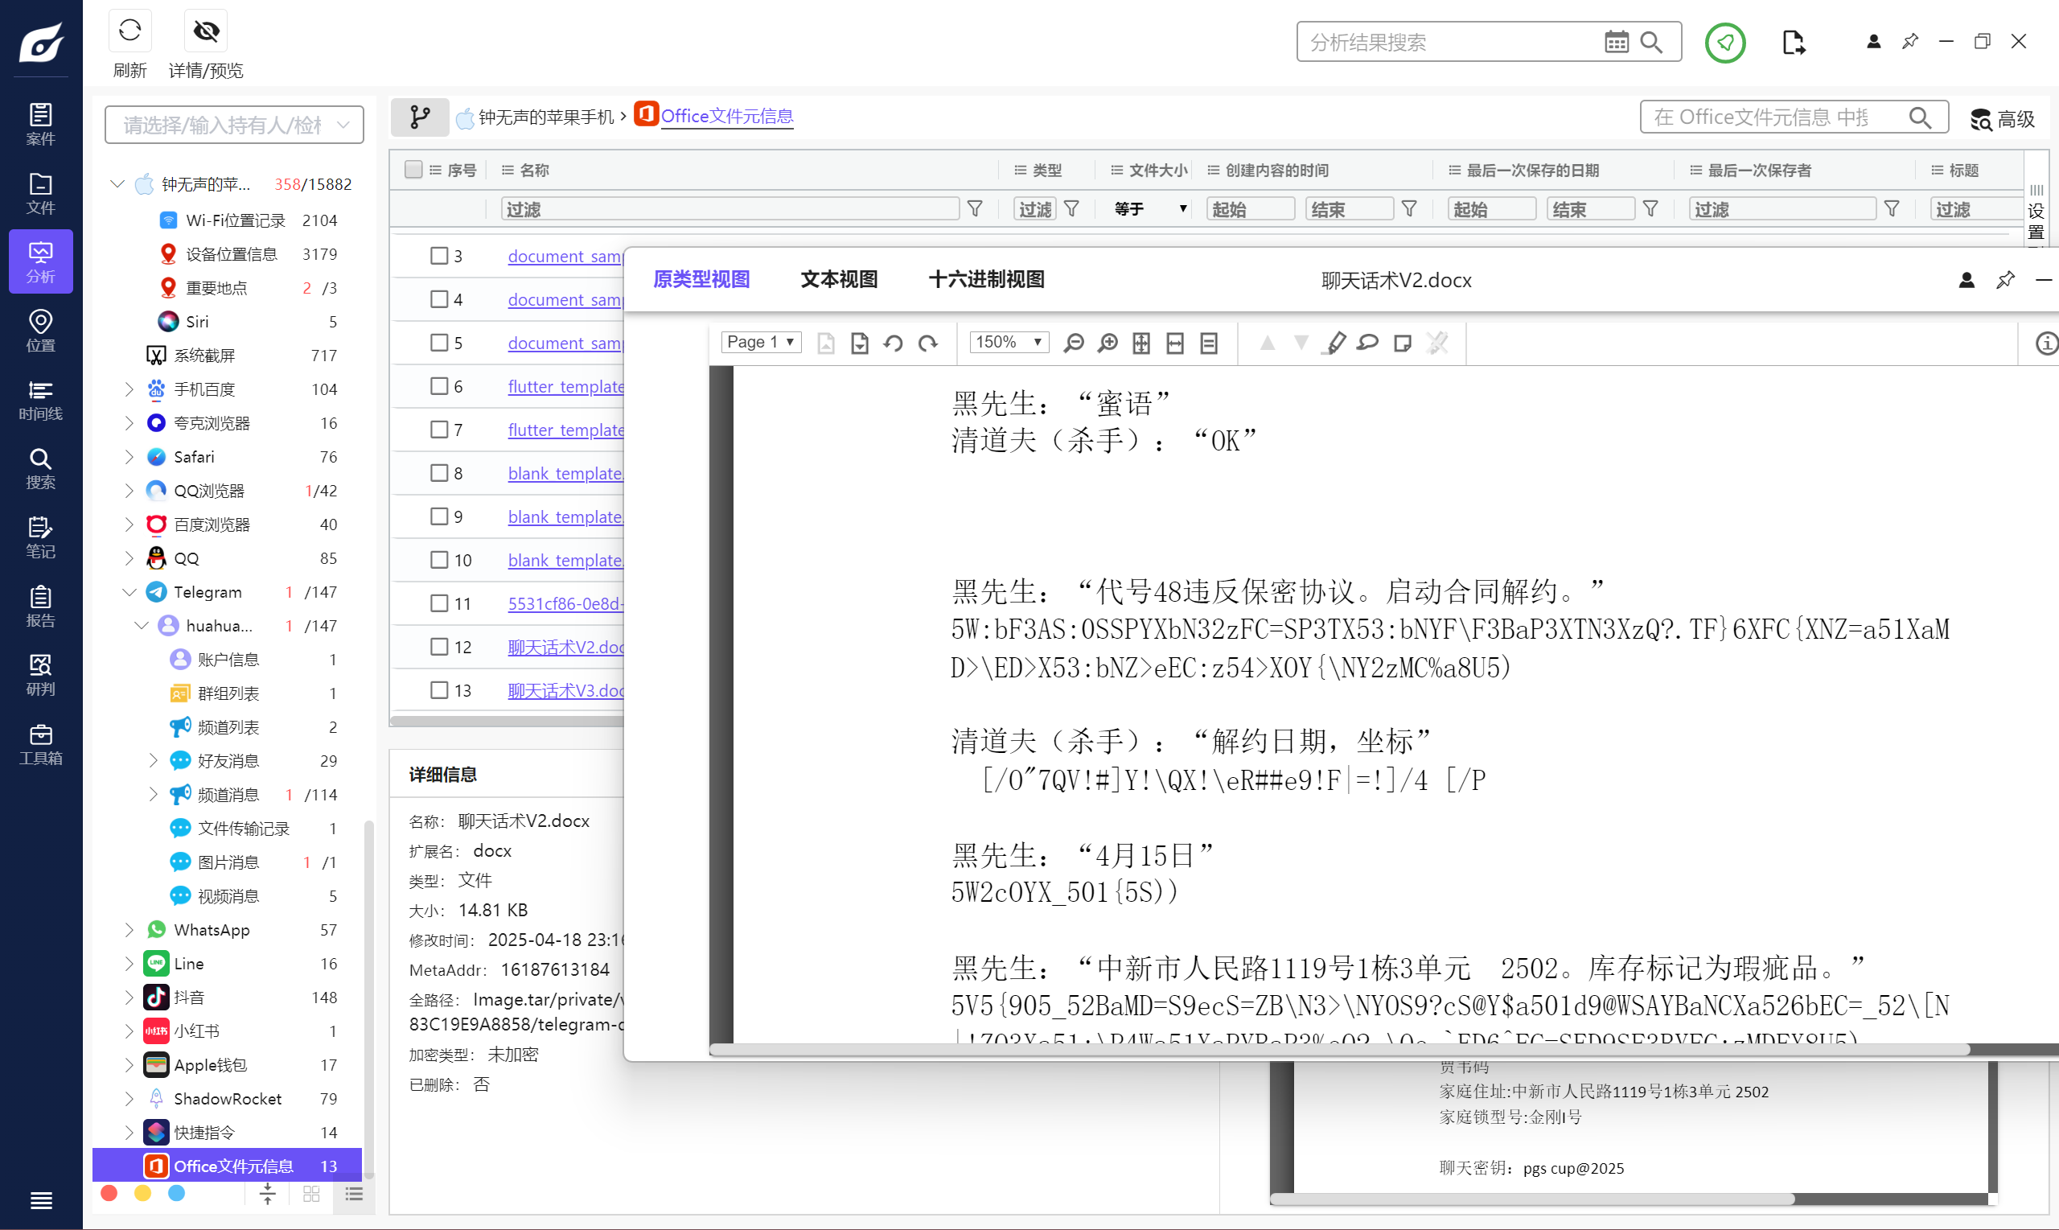
Task: Rotate document counterclockwise in preview toolbar
Action: click(894, 343)
